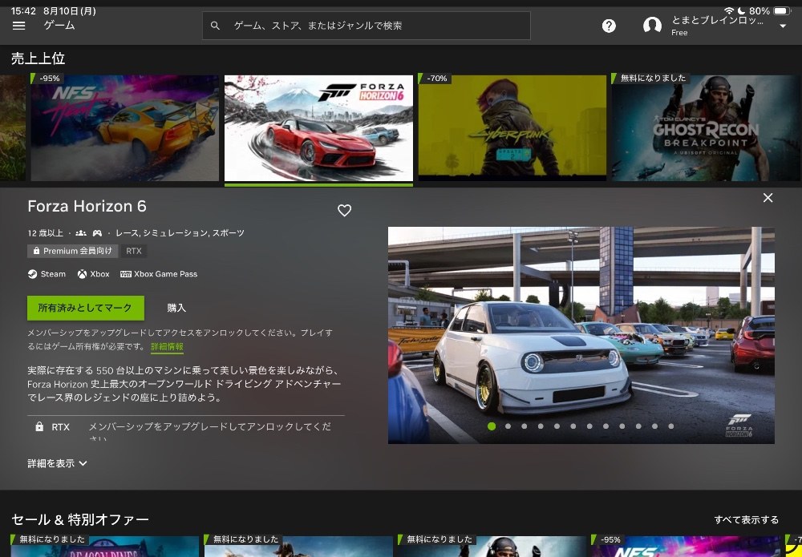Image resolution: width=802 pixels, height=557 pixels.
Task: Select the Cyberpunk game thumbnail
Action: [512, 127]
